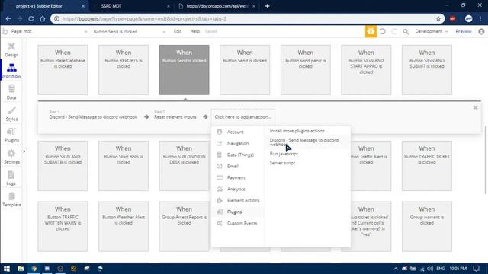Click the Preview button
The width and height of the screenshot is (488, 274).
(x=464, y=31)
